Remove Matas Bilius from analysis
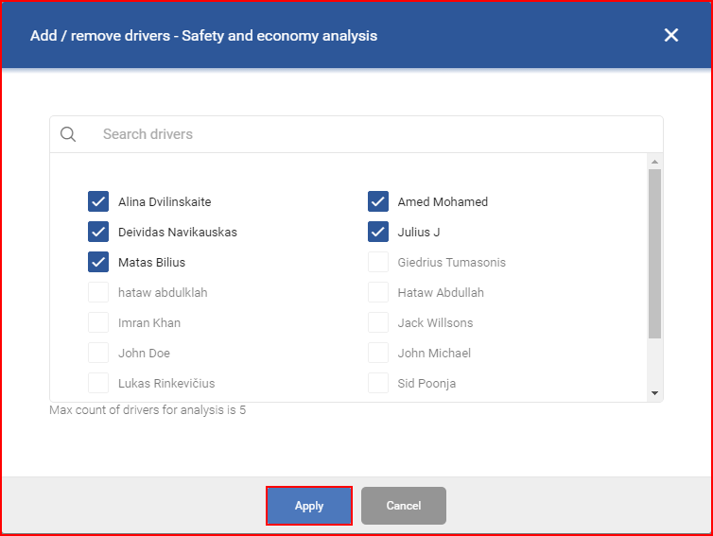Screen dimensions: 713x536 tap(98, 262)
